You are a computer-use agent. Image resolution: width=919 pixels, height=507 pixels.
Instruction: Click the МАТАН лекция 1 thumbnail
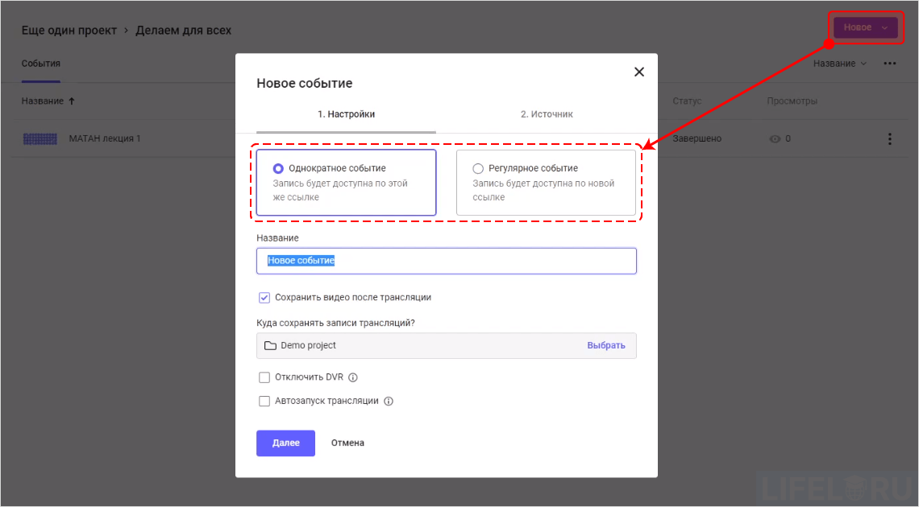coord(40,138)
